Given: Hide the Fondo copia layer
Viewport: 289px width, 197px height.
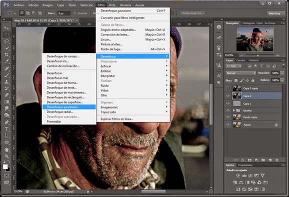Looking at the screenshot, I should pos(228,117).
